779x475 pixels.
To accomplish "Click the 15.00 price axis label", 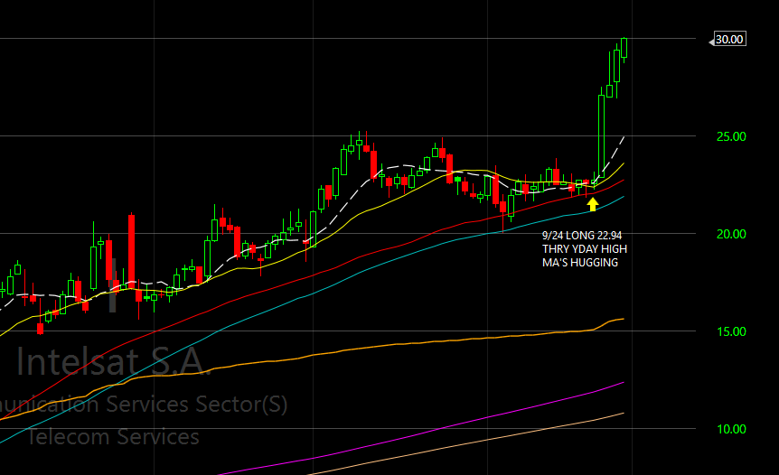I will coord(731,331).
